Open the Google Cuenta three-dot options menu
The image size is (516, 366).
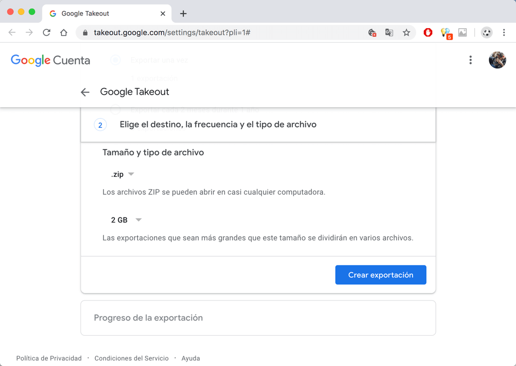tap(471, 60)
